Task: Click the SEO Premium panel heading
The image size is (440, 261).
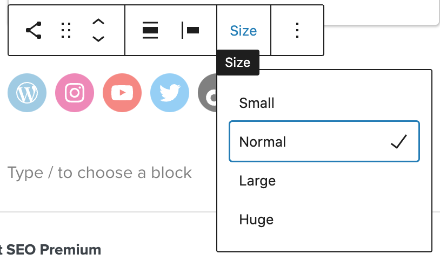Action: click(x=50, y=250)
